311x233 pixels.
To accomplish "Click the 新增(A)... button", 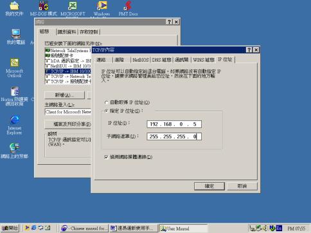I will point(64,95).
